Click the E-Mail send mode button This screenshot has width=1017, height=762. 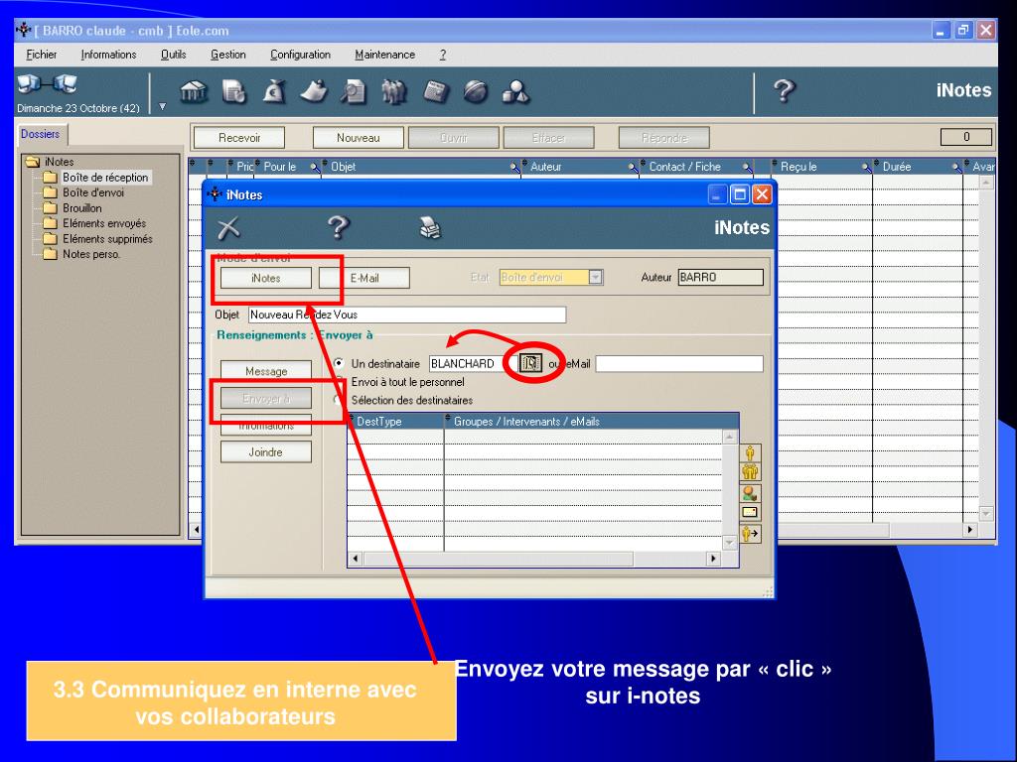364,278
